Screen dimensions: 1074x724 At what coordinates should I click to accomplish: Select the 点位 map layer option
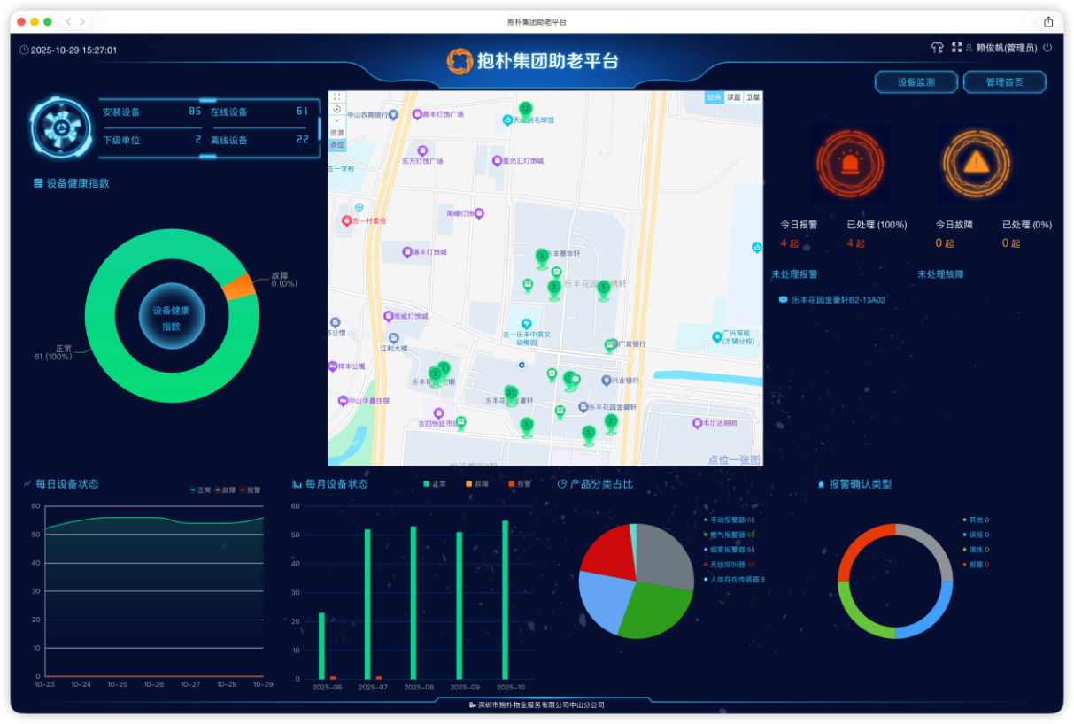[x=336, y=144]
